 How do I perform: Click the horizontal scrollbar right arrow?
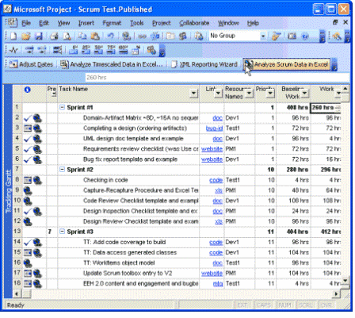pyautogui.click(x=336, y=293)
